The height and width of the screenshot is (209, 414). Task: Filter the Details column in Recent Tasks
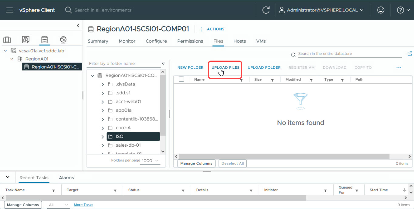(251, 191)
